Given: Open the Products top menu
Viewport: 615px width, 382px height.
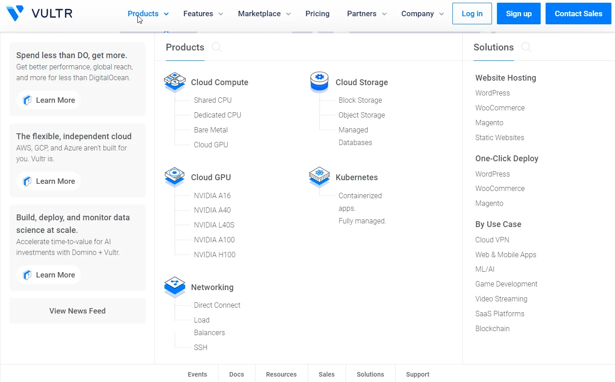Looking at the screenshot, I should coord(143,14).
